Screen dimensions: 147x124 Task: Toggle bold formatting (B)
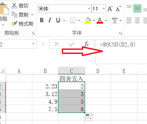(42, 20)
